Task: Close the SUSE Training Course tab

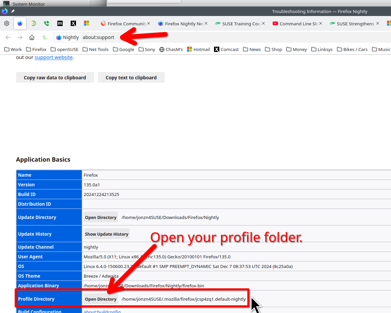Action: (x=263, y=23)
